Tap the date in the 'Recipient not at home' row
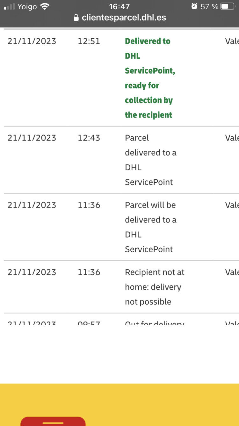Screen dimensions: 239x426 pyautogui.click(x=32, y=272)
